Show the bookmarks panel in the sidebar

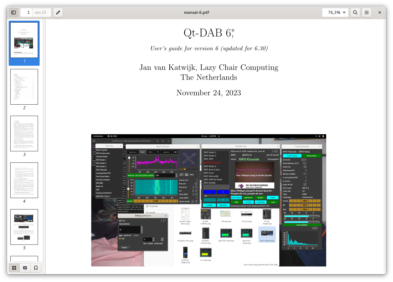(36, 268)
